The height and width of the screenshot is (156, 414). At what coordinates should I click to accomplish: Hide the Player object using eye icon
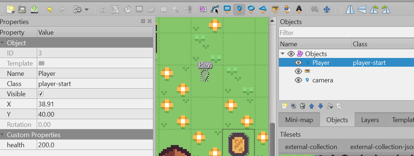299,63
